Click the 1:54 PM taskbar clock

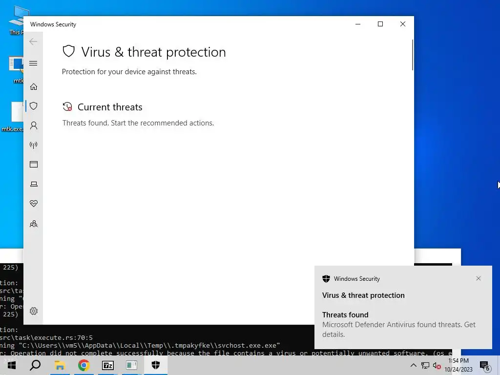(458, 365)
